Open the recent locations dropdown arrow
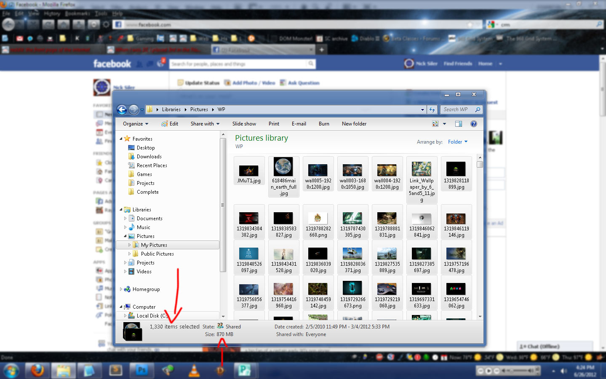The height and width of the screenshot is (379, 606). point(142,109)
